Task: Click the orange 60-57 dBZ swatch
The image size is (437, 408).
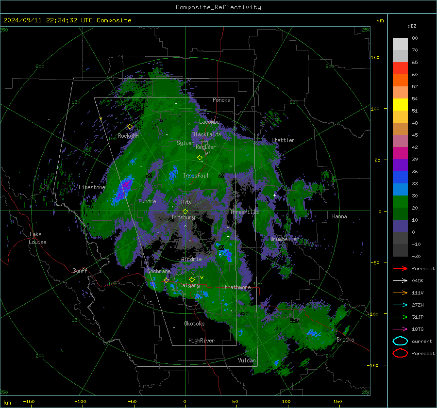Action: [x=400, y=81]
